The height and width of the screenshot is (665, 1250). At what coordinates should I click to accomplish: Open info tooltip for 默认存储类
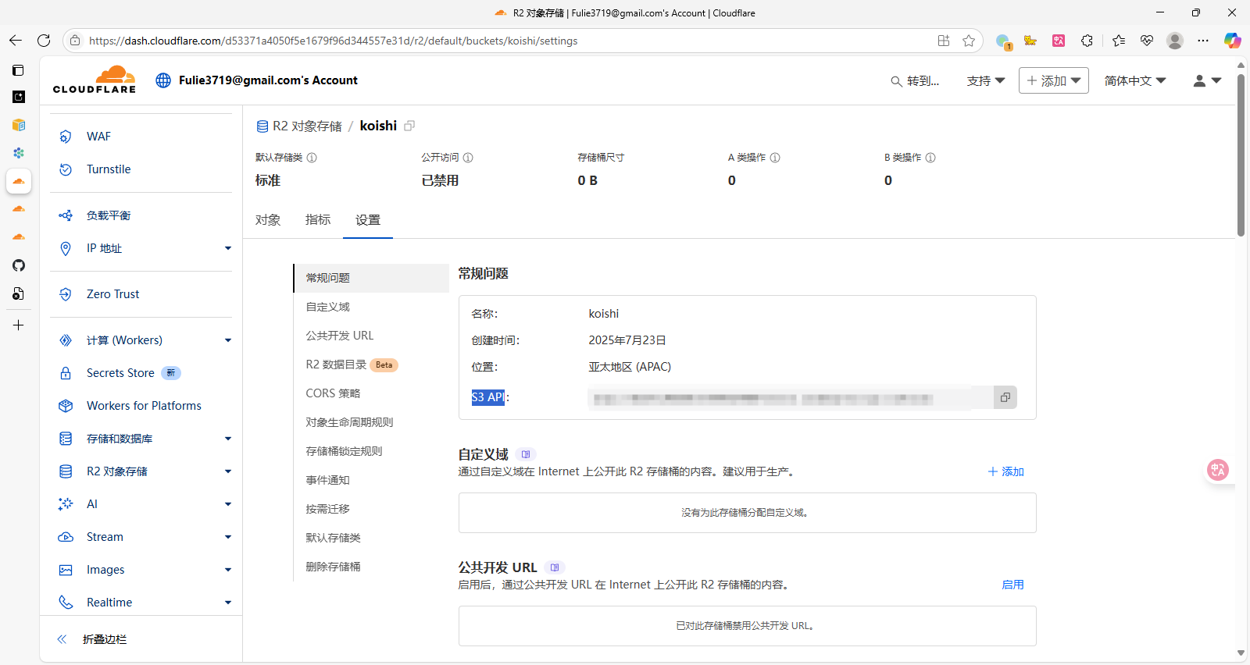coord(312,158)
